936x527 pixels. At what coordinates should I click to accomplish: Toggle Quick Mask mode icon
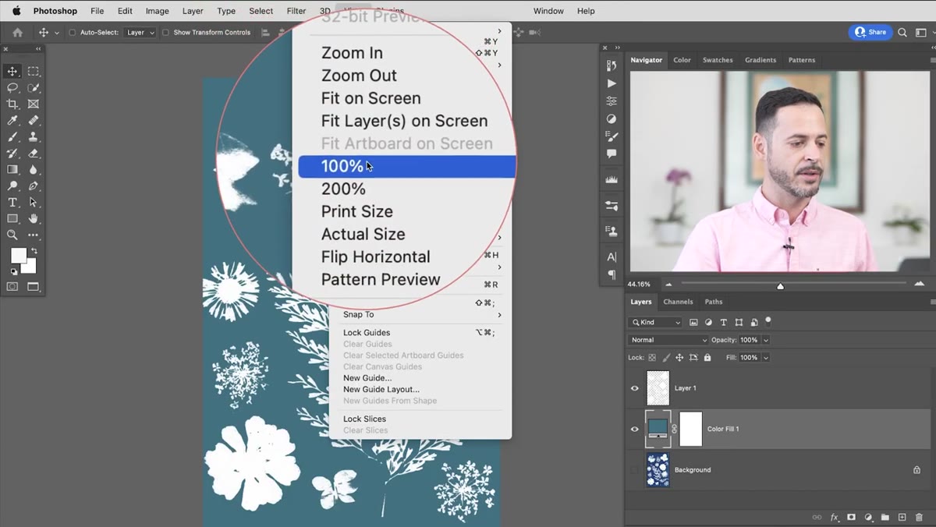click(x=12, y=287)
